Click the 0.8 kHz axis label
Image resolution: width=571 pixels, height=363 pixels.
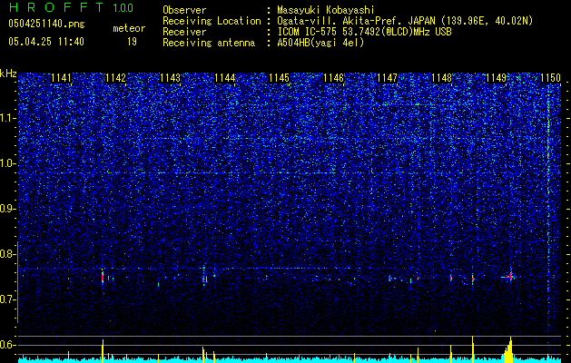tap(8, 254)
